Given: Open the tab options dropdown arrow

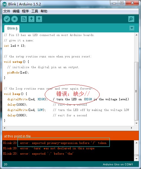Looking at the screenshot, I should pyautogui.click(x=132, y=28).
